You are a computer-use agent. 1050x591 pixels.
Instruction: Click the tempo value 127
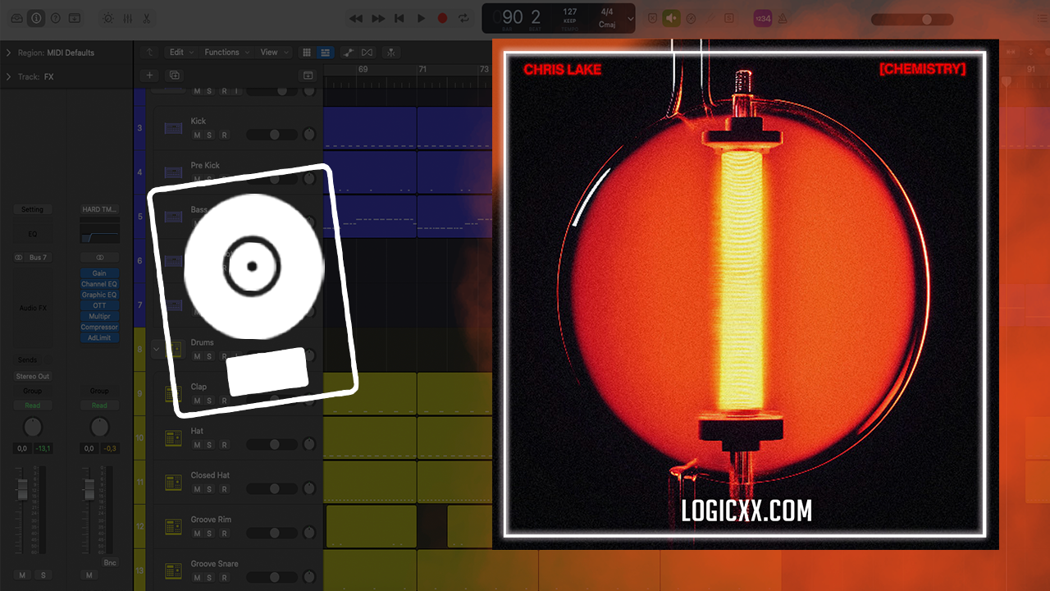(x=570, y=12)
